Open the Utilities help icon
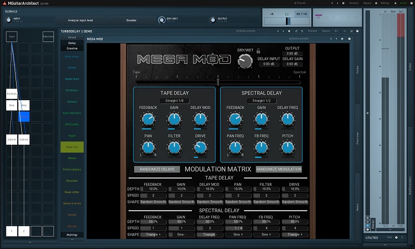Screen dimensions: 415x249 click(x=395, y=238)
